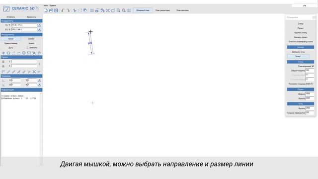Click the XY snap icon
Image resolution: width=318 pixels, height=179 pixels.
39,72
